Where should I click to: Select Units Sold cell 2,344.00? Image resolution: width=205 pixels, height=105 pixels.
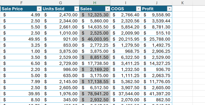point(61,21)
